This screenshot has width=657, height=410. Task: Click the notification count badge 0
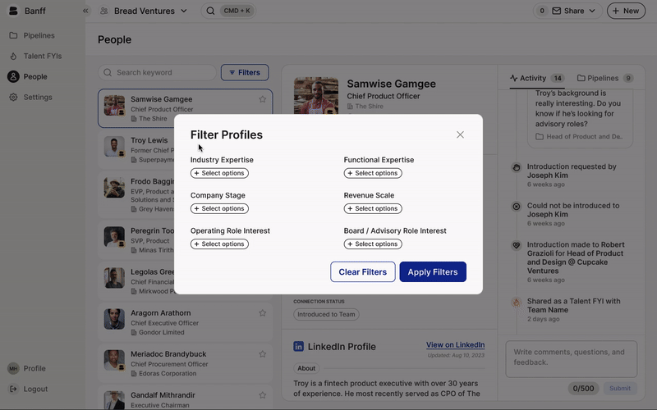coord(542,11)
